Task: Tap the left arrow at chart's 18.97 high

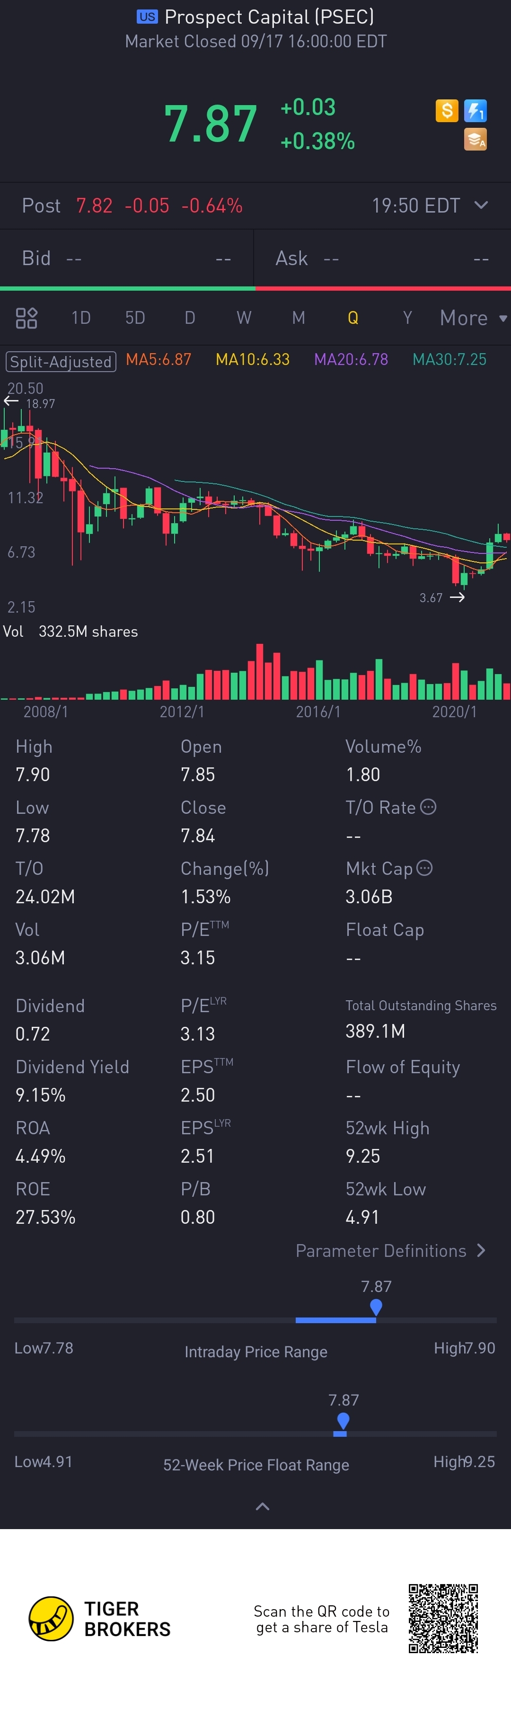Action: 10,401
